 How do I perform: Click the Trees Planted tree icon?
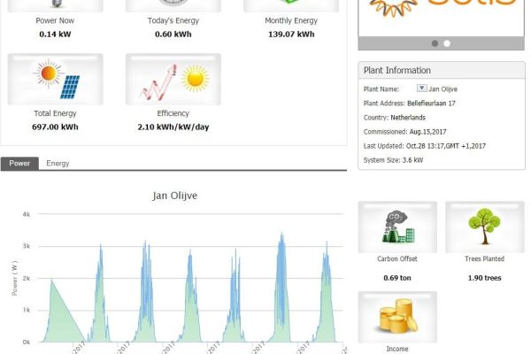coord(484,227)
